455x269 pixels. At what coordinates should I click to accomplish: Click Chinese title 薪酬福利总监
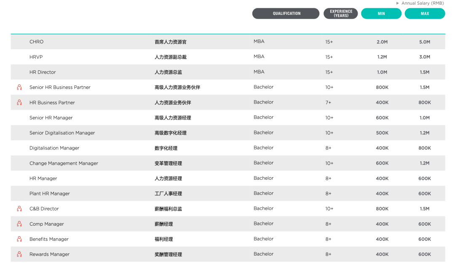pyautogui.click(x=168, y=209)
